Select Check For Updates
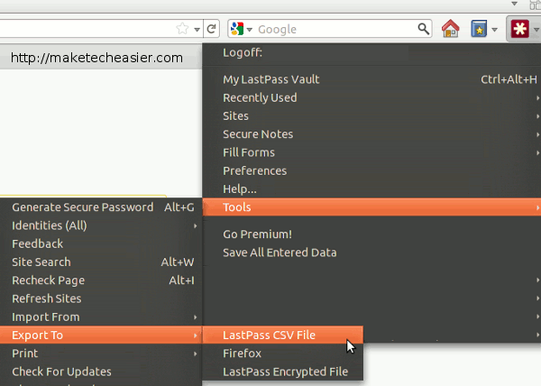This screenshot has width=541, height=386. [x=101, y=372]
